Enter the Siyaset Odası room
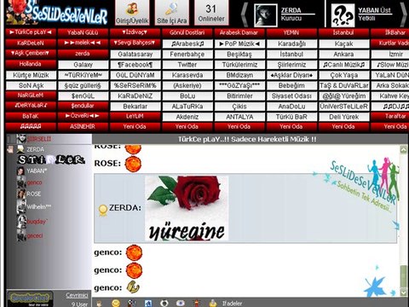Screen dimensions: 409x307 292,96
